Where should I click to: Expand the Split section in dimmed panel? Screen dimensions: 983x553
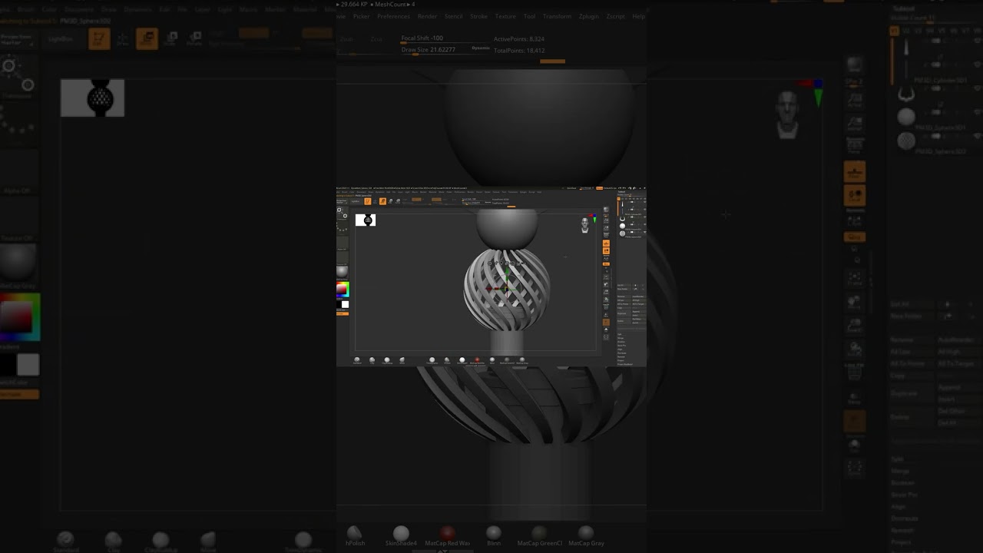(x=898, y=459)
